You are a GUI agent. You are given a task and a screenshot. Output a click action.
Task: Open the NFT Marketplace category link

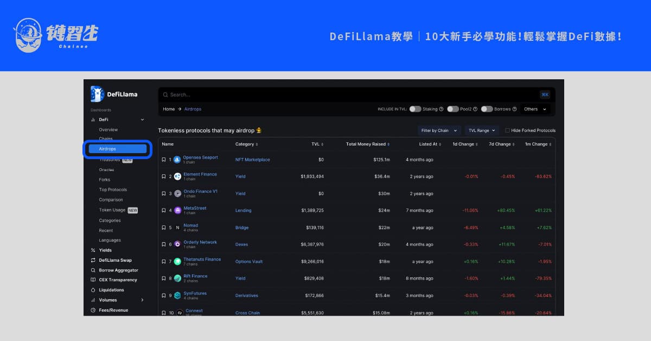pyautogui.click(x=252, y=160)
